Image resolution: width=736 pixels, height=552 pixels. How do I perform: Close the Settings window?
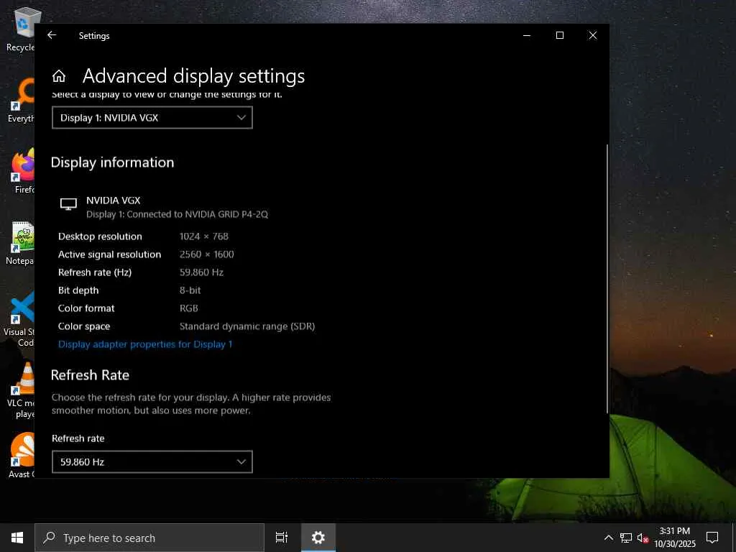pyautogui.click(x=593, y=35)
